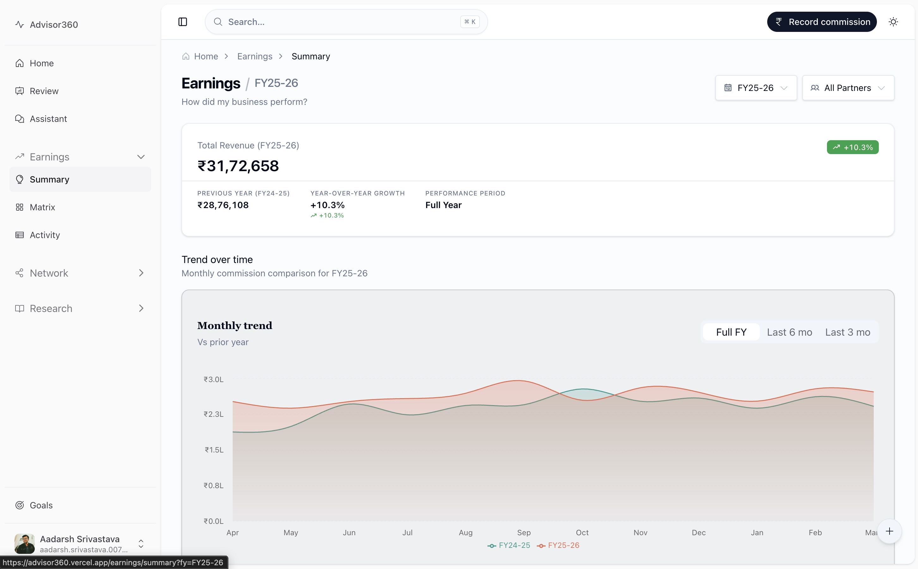Open Assistant in the sidebar
918x569 pixels.
click(80, 119)
